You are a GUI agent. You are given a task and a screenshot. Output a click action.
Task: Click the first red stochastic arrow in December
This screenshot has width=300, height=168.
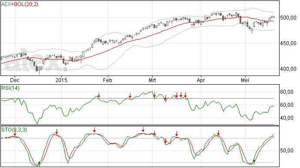point(15,134)
